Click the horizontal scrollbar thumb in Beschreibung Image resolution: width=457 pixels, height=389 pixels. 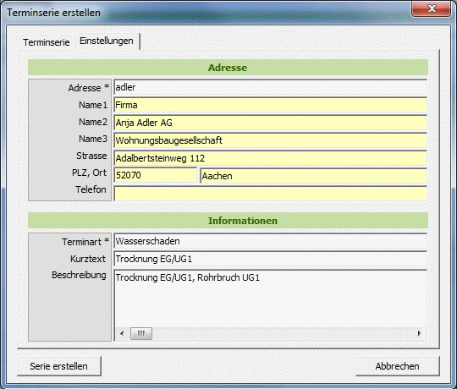pyautogui.click(x=141, y=333)
